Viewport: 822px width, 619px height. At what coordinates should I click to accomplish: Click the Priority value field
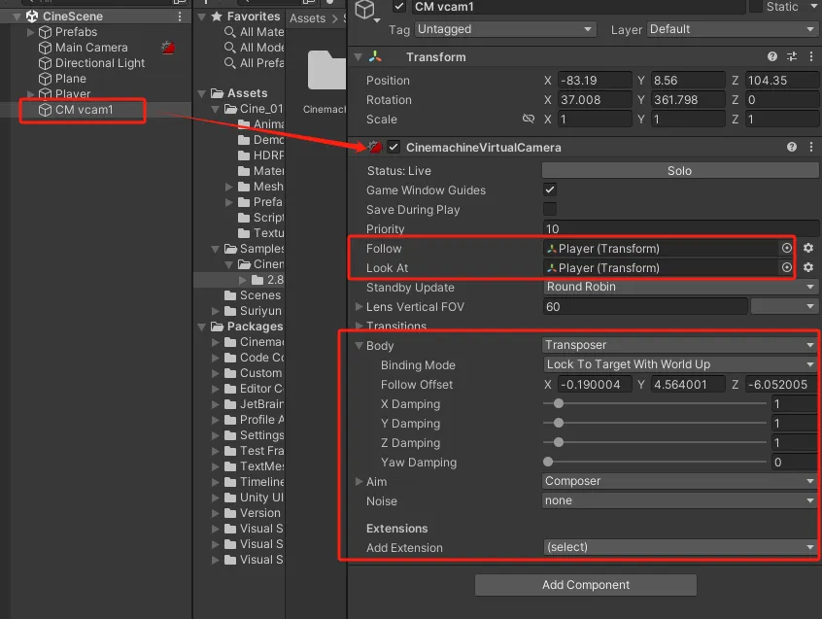(x=680, y=228)
